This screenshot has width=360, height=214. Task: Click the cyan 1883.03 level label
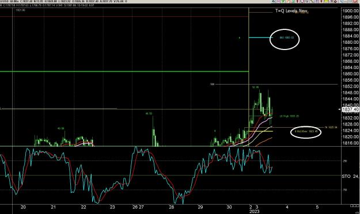(x=287, y=37)
